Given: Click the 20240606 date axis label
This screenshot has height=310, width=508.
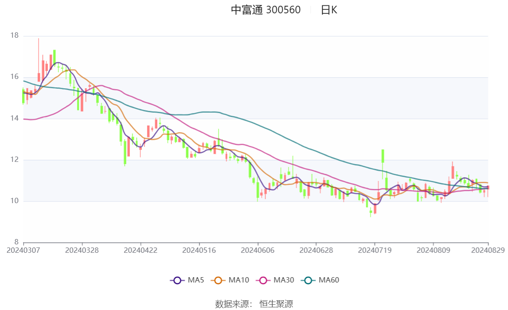Looking at the screenshot, I should (x=258, y=250).
